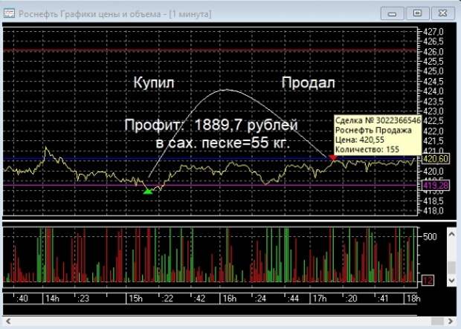Click the 424,0 price axis label
This screenshot has width=461, height=329.
tap(433, 91)
